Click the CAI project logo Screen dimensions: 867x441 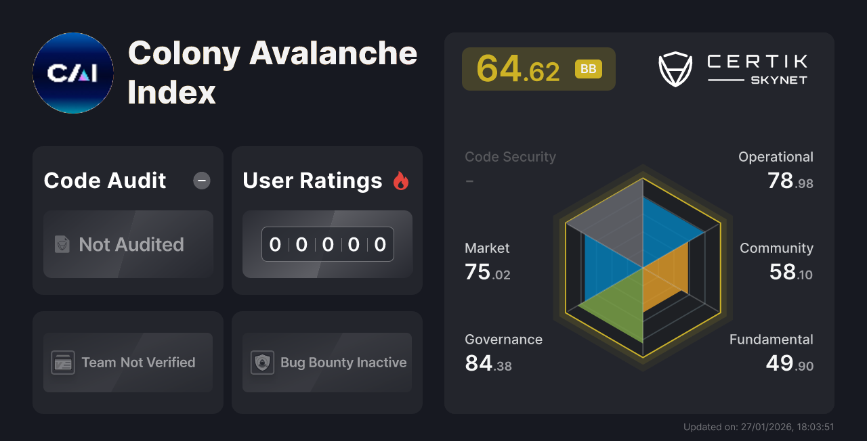point(73,72)
